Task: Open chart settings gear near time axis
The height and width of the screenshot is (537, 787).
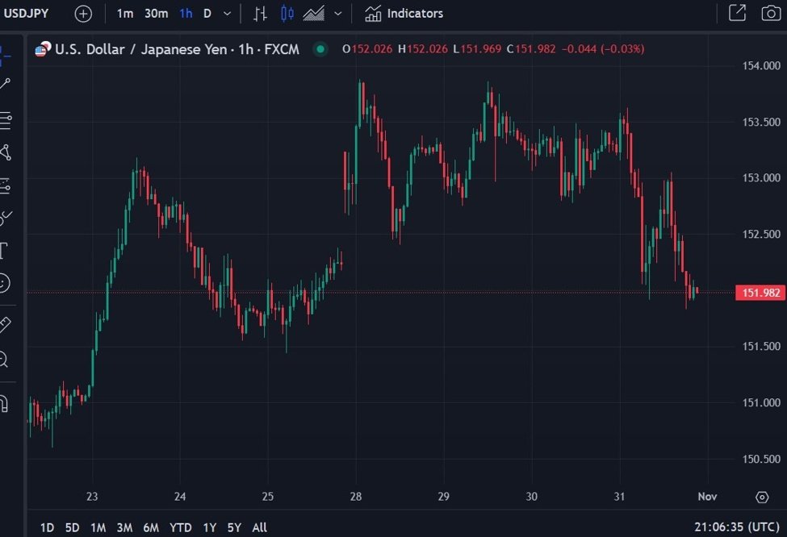Action: [x=762, y=497]
